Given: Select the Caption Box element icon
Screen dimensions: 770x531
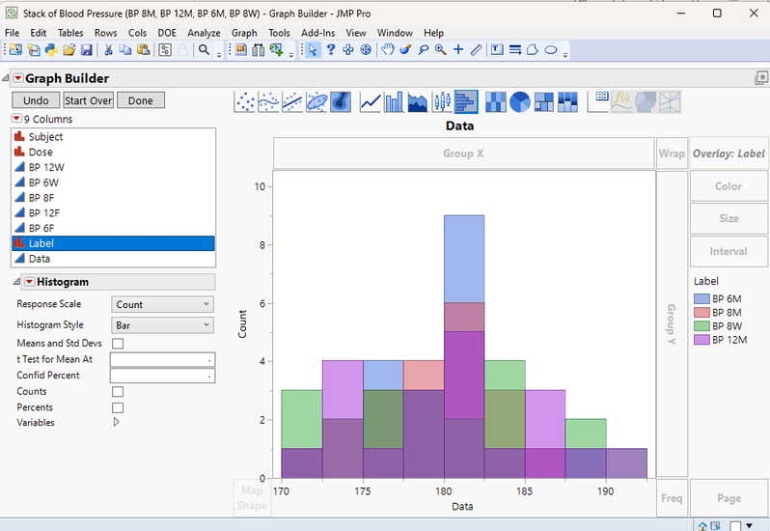Looking at the screenshot, I should pos(597,102).
